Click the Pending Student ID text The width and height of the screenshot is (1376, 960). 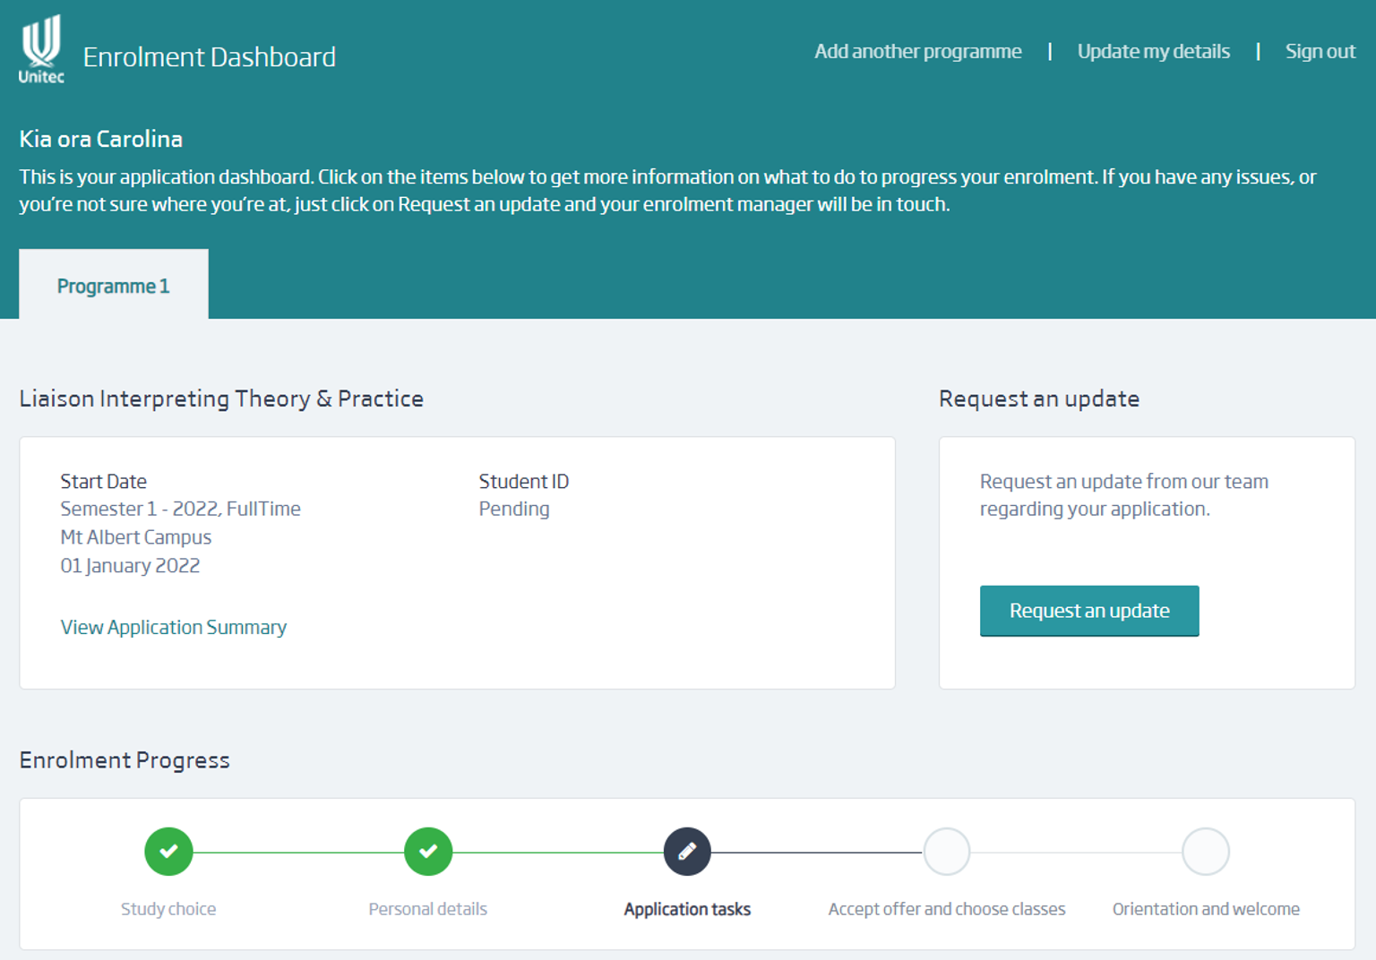coord(513,509)
